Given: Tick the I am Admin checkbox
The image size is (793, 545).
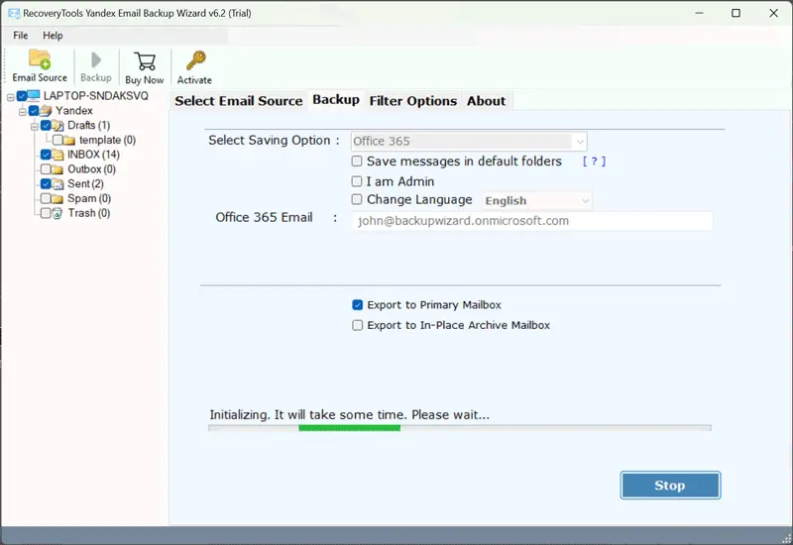Looking at the screenshot, I should coord(357,181).
